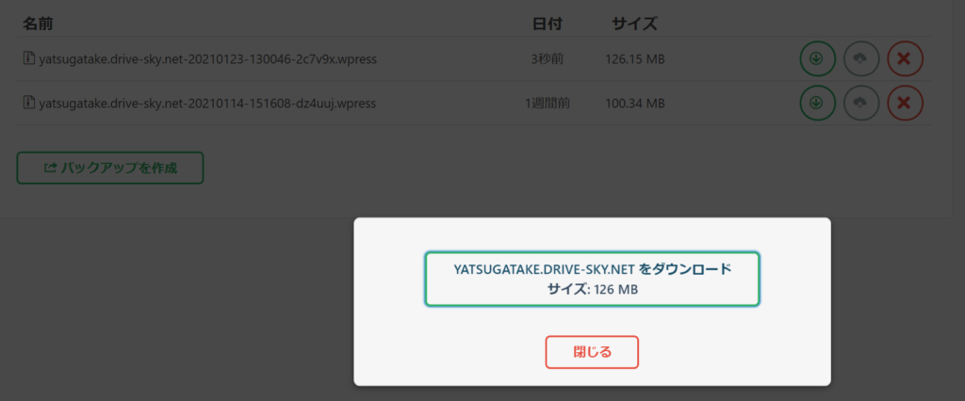Click the 3秒前 date cell
The width and height of the screenshot is (965, 401).
(x=547, y=59)
